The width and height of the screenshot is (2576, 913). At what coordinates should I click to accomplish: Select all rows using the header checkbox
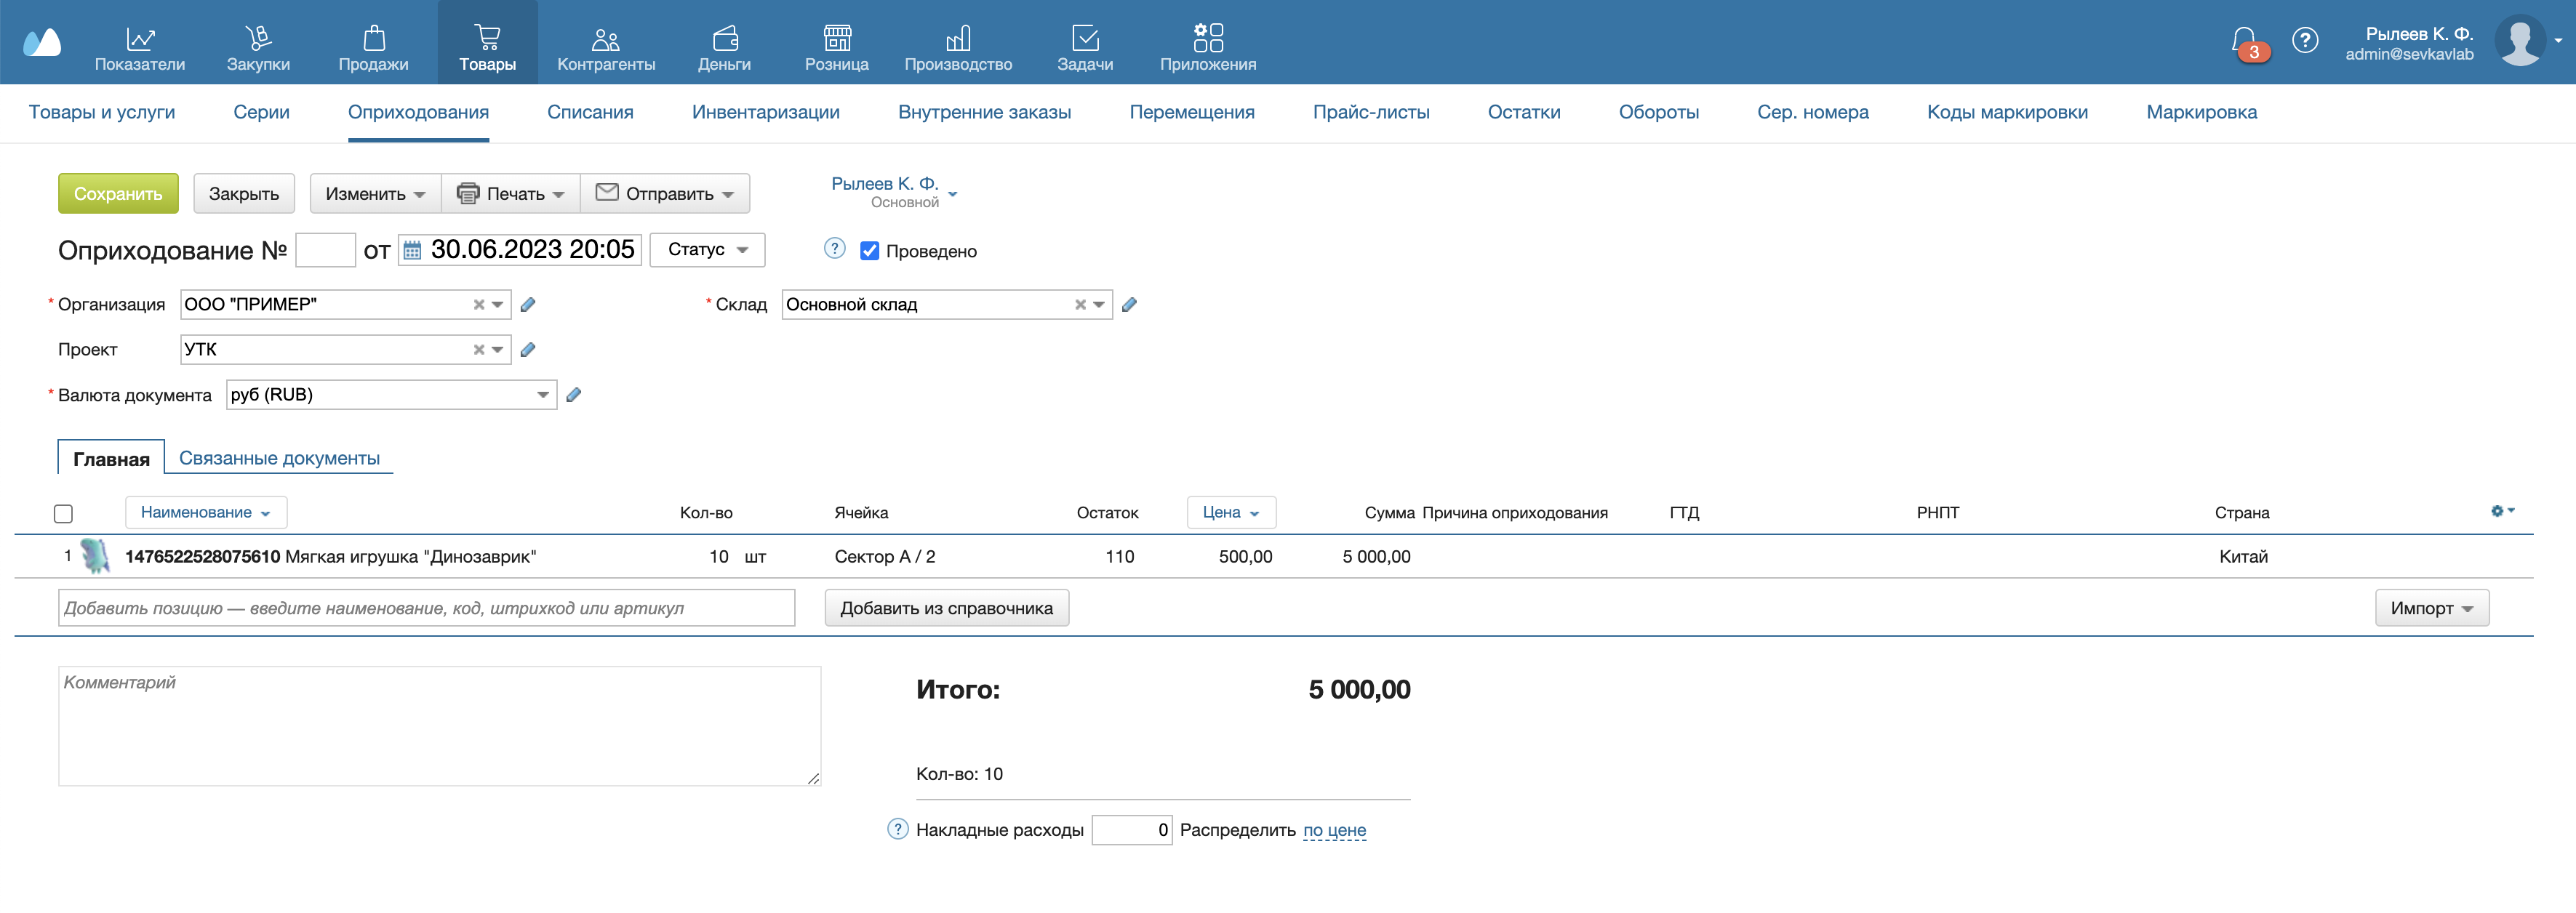[63, 514]
